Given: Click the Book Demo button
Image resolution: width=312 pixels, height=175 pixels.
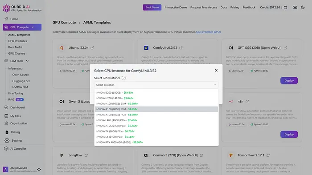Looking at the screenshot, I should coord(152,8).
